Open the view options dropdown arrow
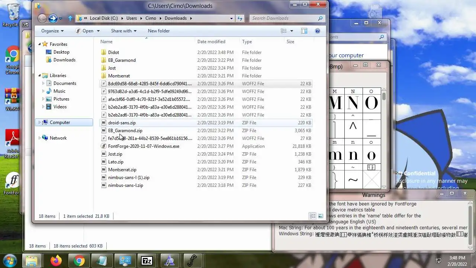Image resolution: width=476 pixels, height=268 pixels. (292, 31)
